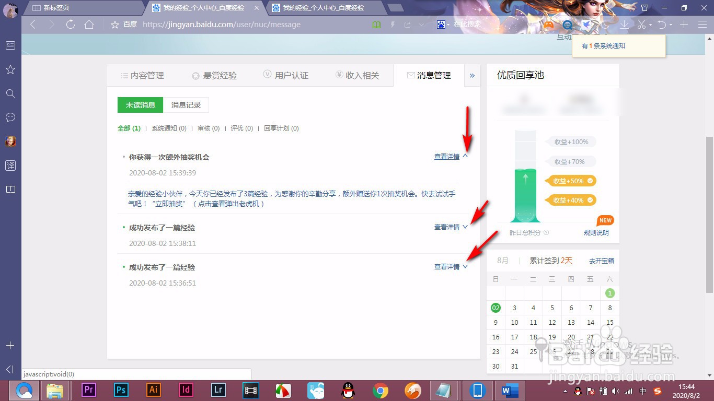The height and width of the screenshot is (401, 714).
Task: Open the favorites star in left sidebar
Action: [10, 69]
